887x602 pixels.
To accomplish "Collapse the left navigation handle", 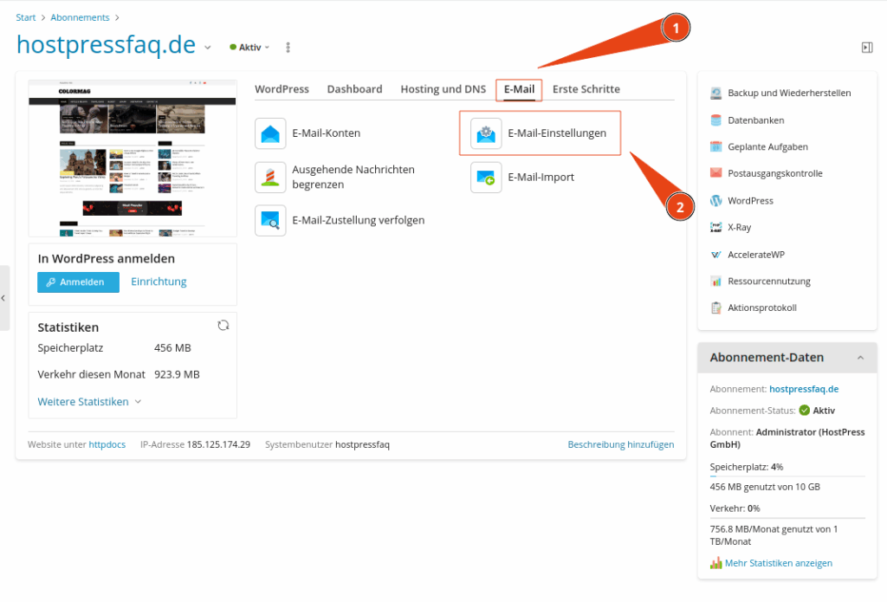I will (x=4, y=298).
